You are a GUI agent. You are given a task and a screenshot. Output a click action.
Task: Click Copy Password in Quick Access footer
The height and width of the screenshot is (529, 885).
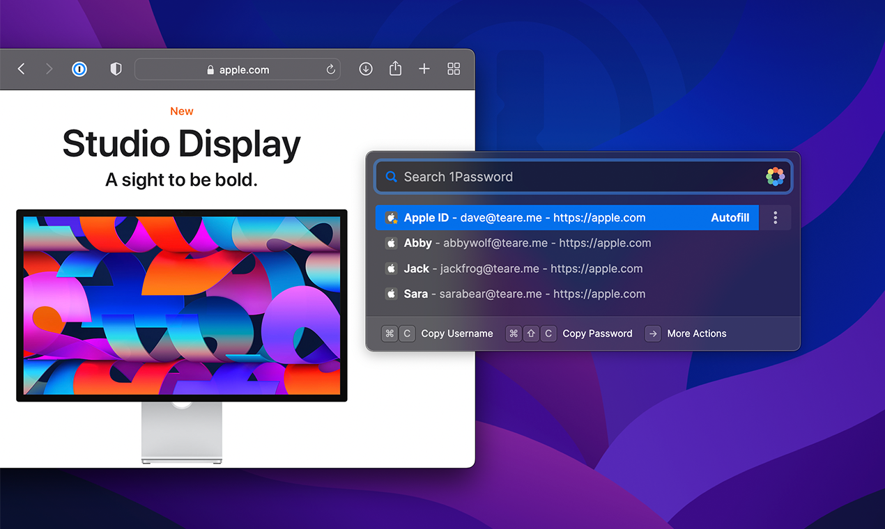click(x=597, y=333)
